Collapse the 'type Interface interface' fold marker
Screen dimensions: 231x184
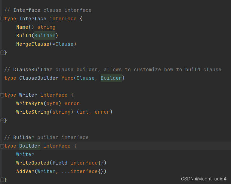click(x=2, y=19)
